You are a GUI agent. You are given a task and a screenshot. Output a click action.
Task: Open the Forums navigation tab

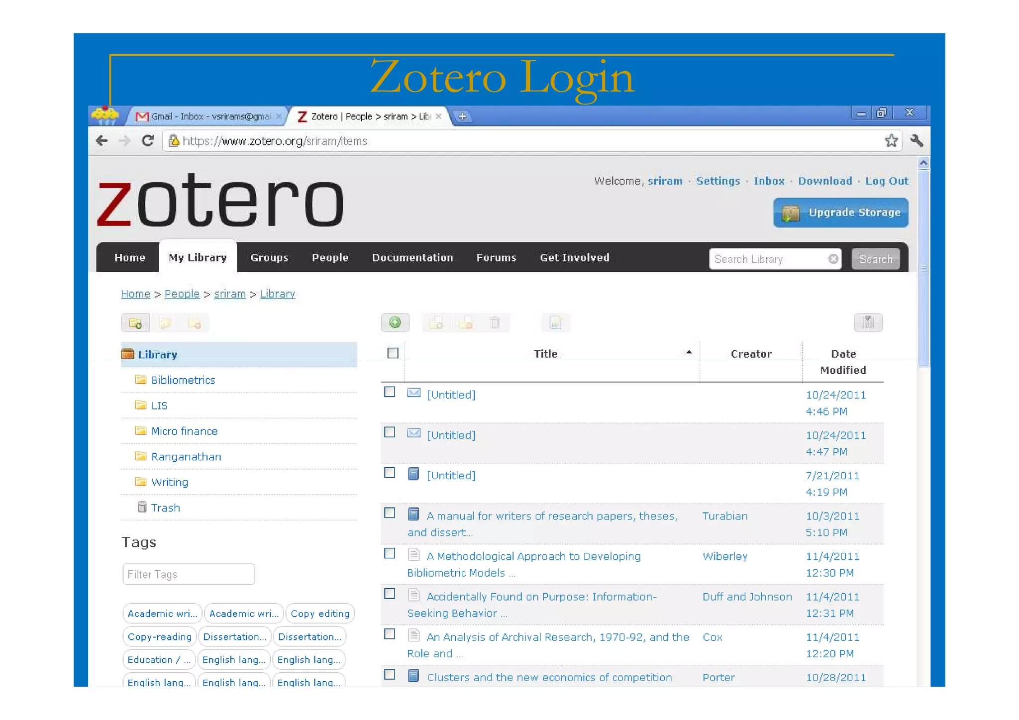(x=496, y=257)
